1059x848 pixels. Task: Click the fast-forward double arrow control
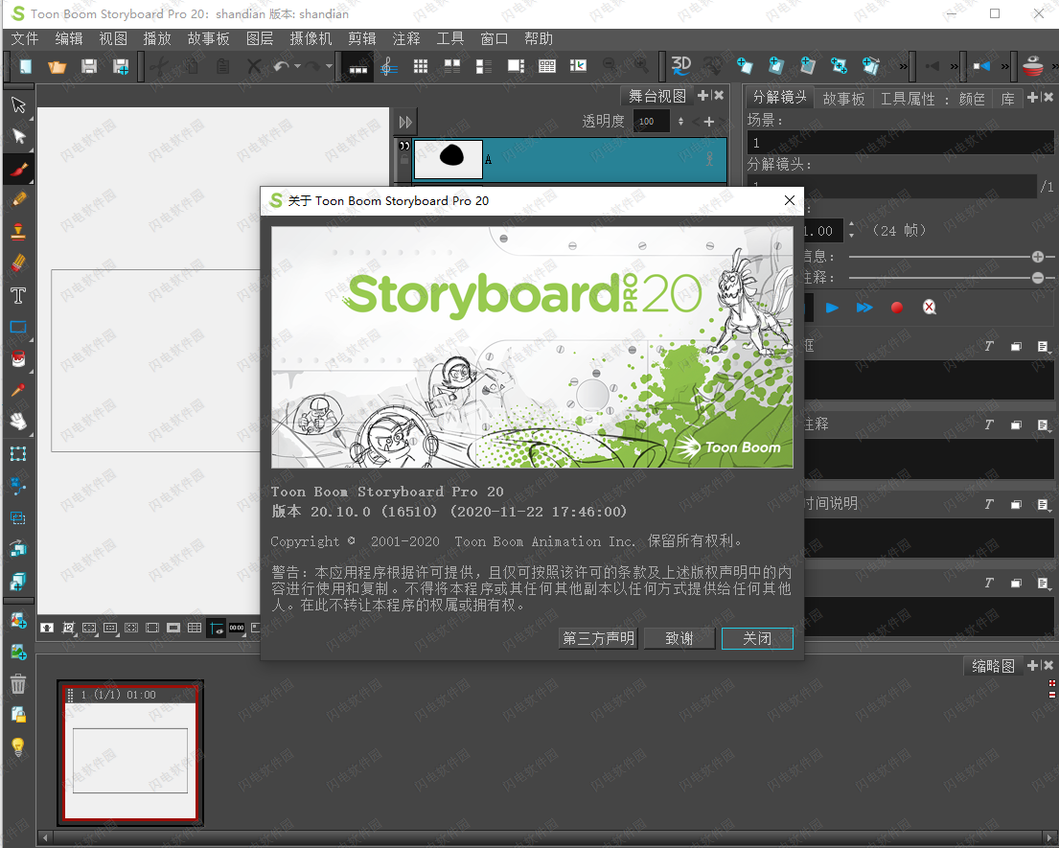click(864, 308)
